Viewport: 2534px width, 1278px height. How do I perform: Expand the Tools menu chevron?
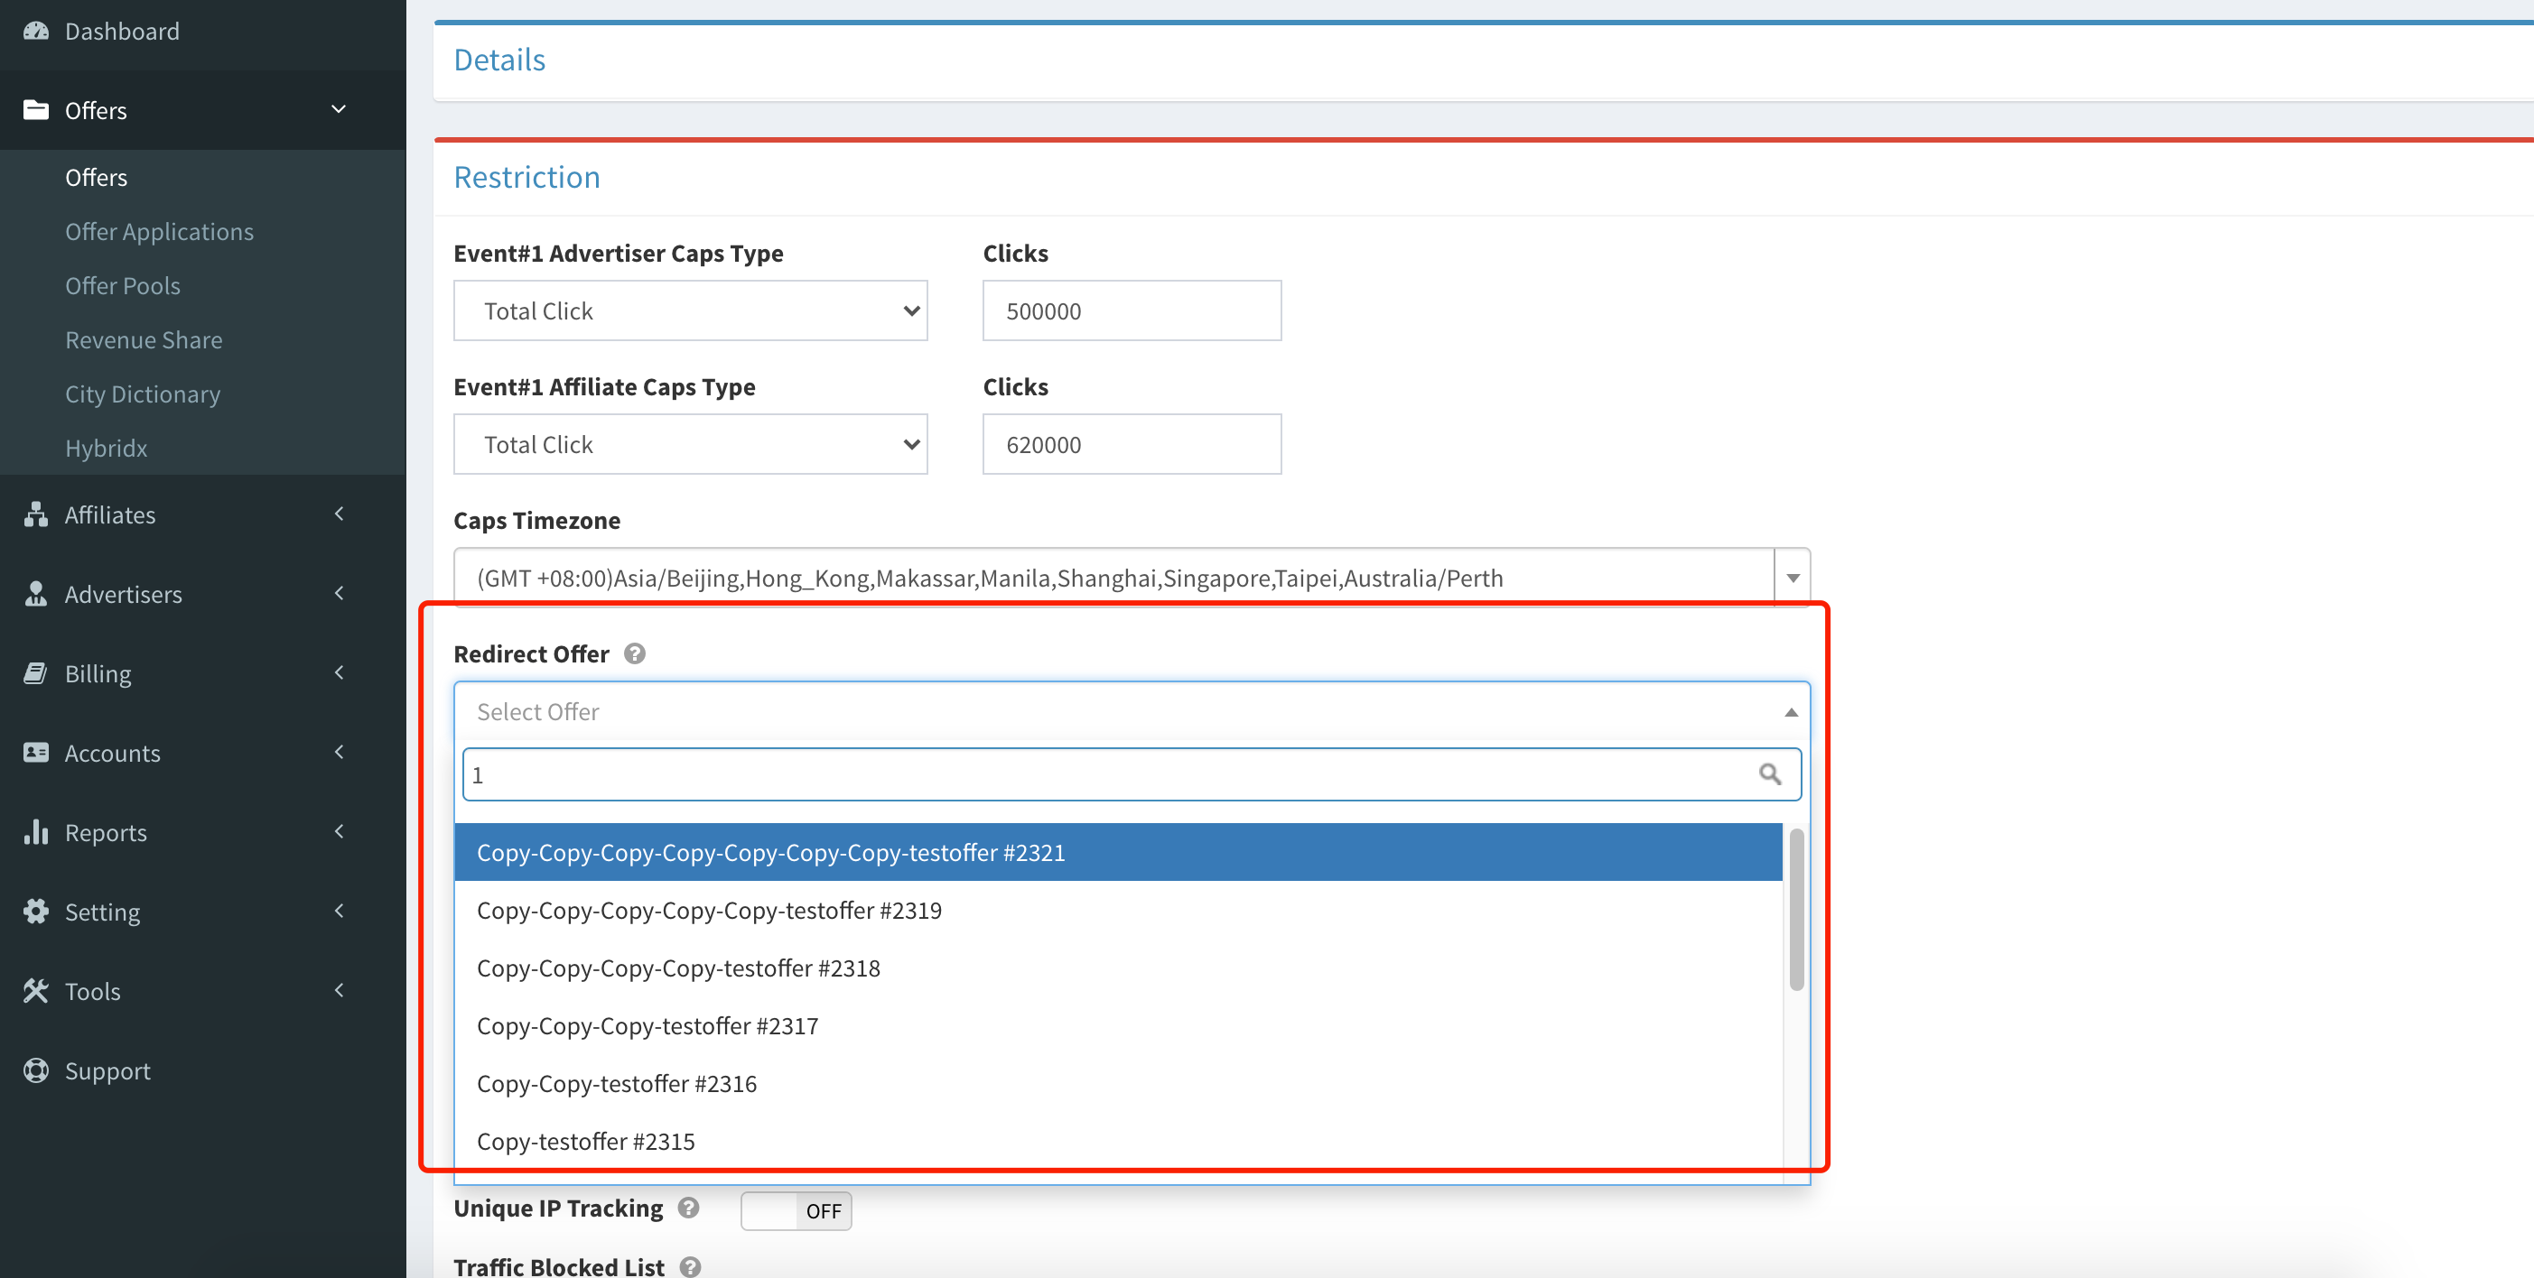339,990
